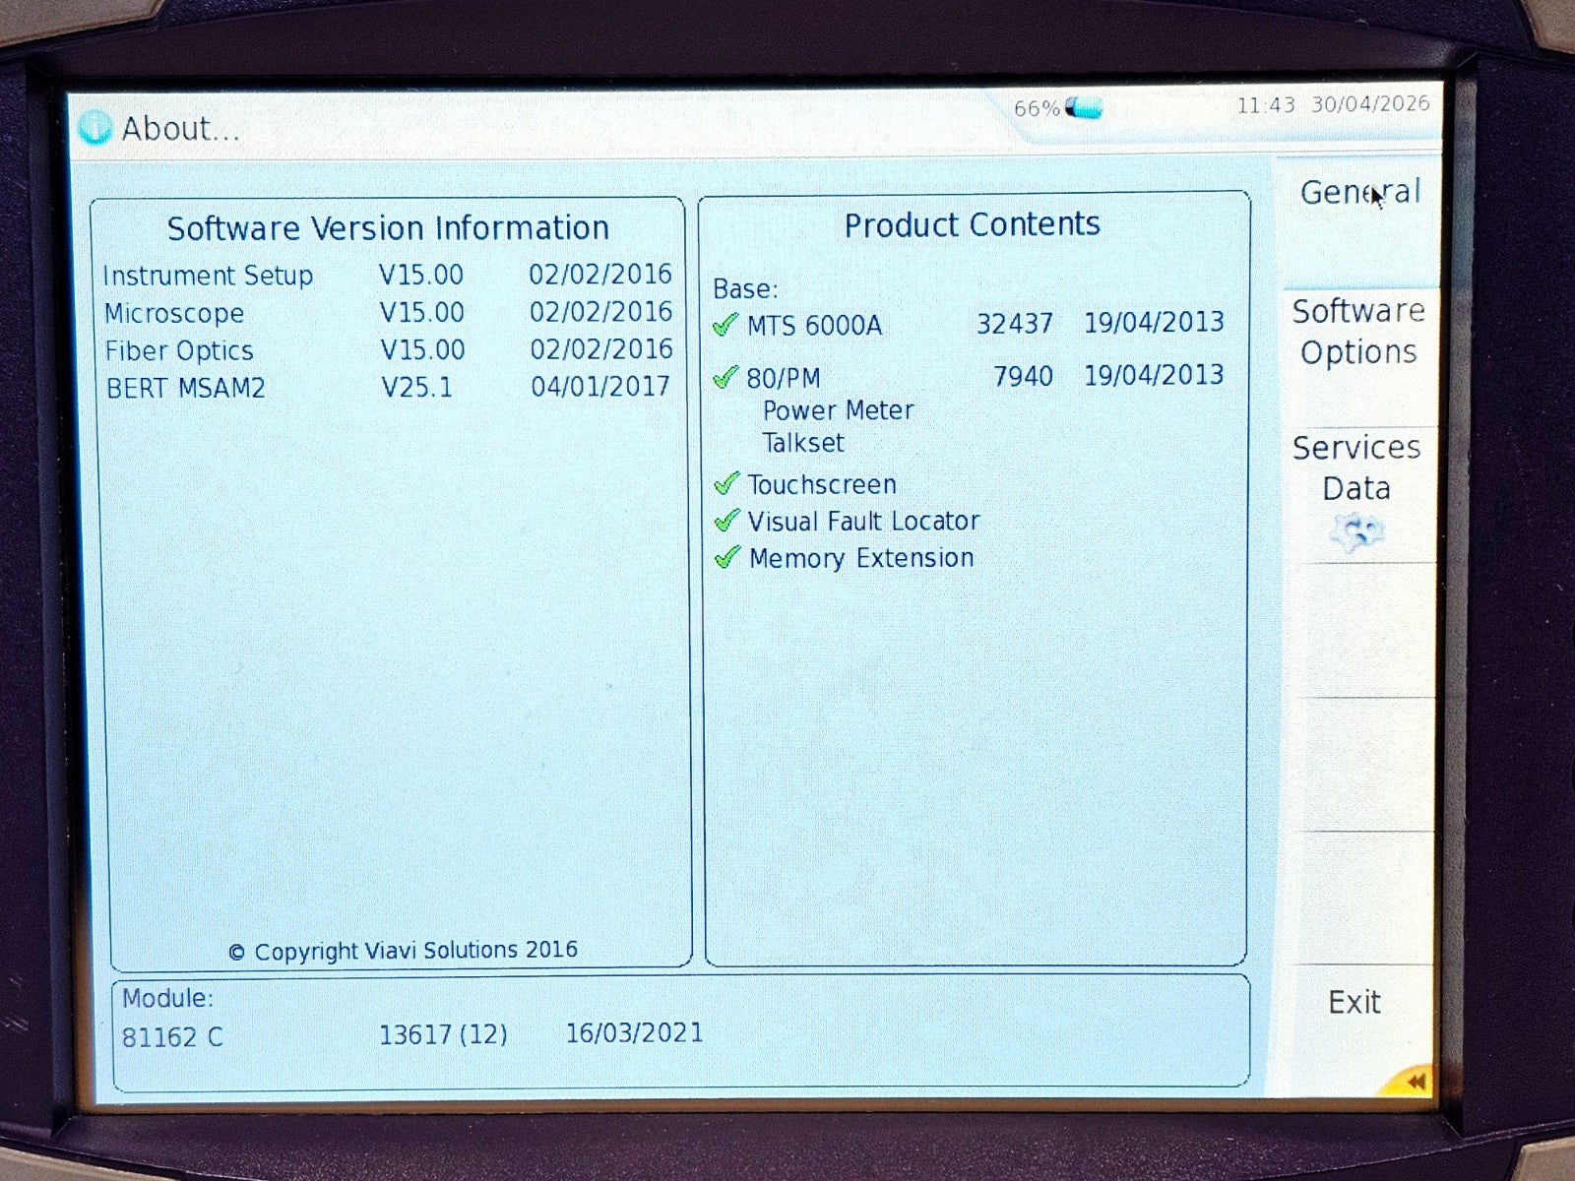Click the yellow back arrow corner icon
The width and height of the screenshot is (1575, 1181).
pyautogui.click(x=1411, y=1081)
